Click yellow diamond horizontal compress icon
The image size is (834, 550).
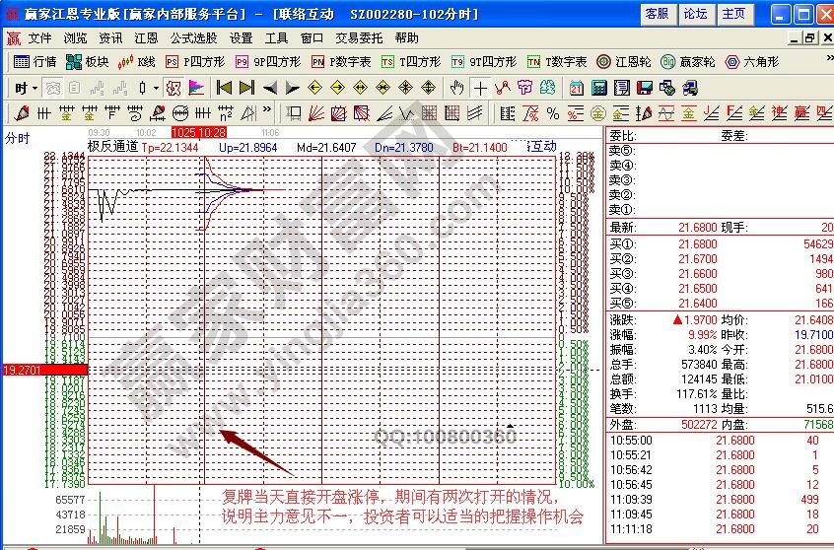point(382,88)
